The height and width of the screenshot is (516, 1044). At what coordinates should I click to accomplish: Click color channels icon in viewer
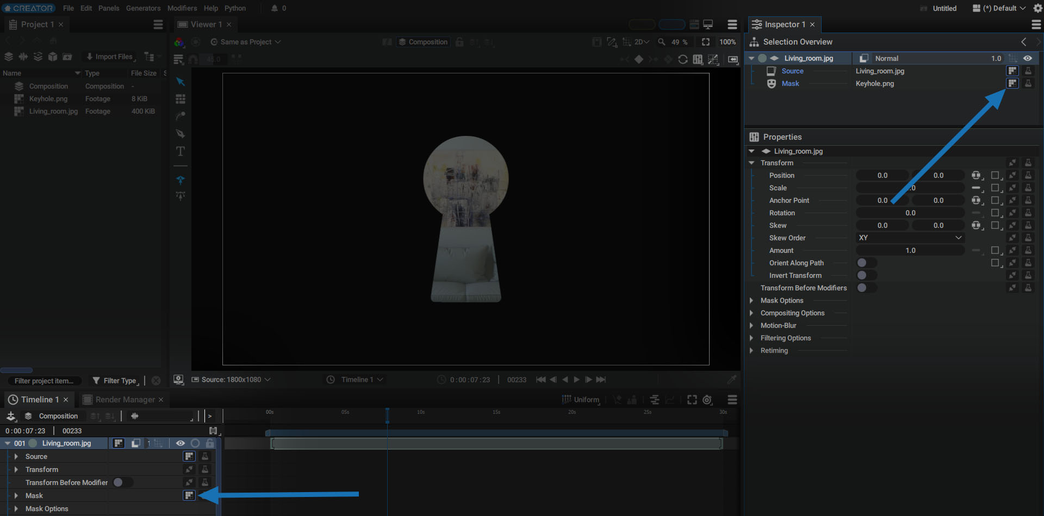(179, 42)
